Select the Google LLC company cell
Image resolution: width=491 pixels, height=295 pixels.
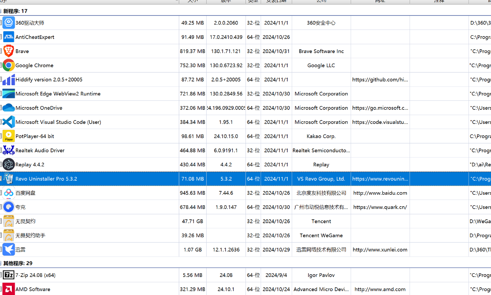pyautogui.click(x=321, y=65)
